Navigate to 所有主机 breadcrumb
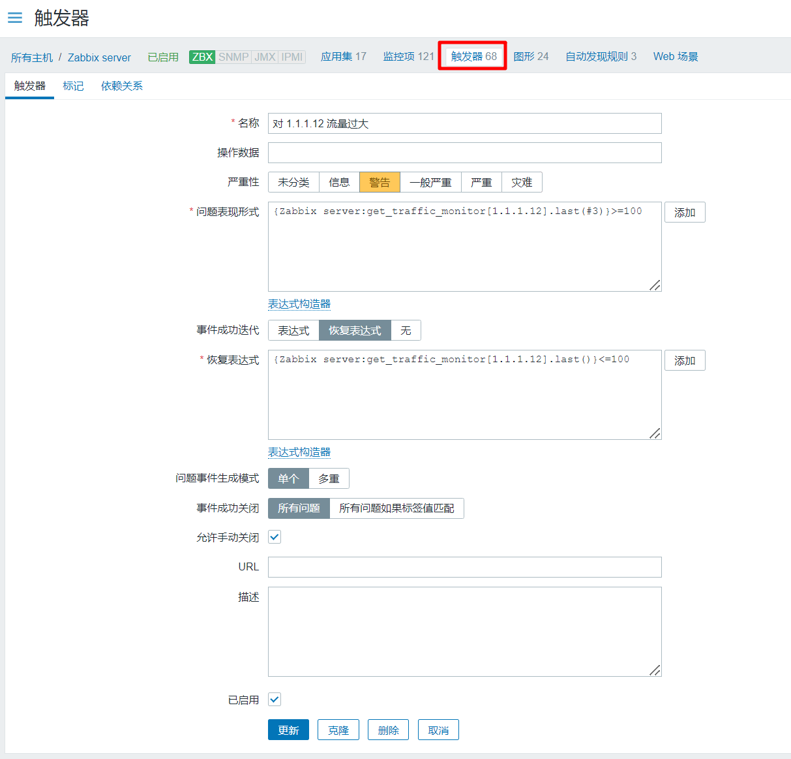 tap(32, 57)
